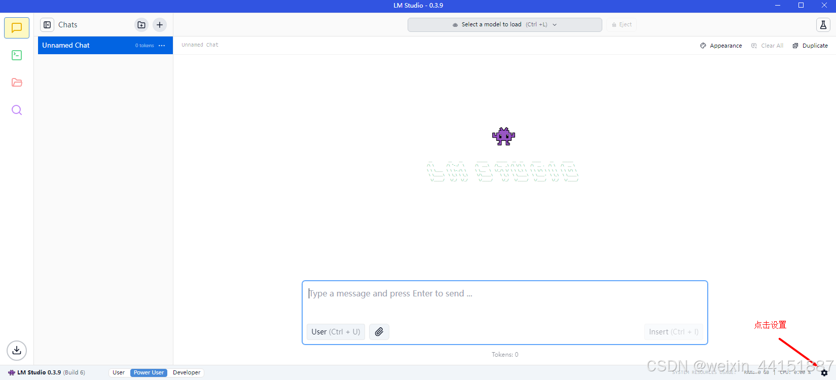Click the LM Studio 0.3.9 version label

click(x=39, y=372)
